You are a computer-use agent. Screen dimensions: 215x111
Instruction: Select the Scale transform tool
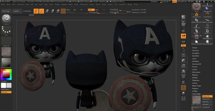52,11
